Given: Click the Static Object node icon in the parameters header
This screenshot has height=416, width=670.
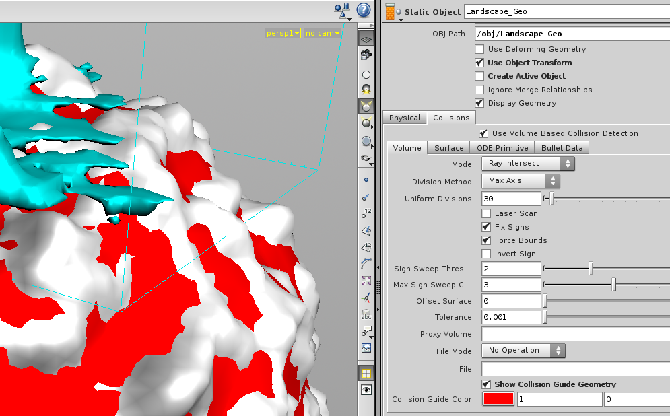Looking at the screenshot, I should coord(389,11).
